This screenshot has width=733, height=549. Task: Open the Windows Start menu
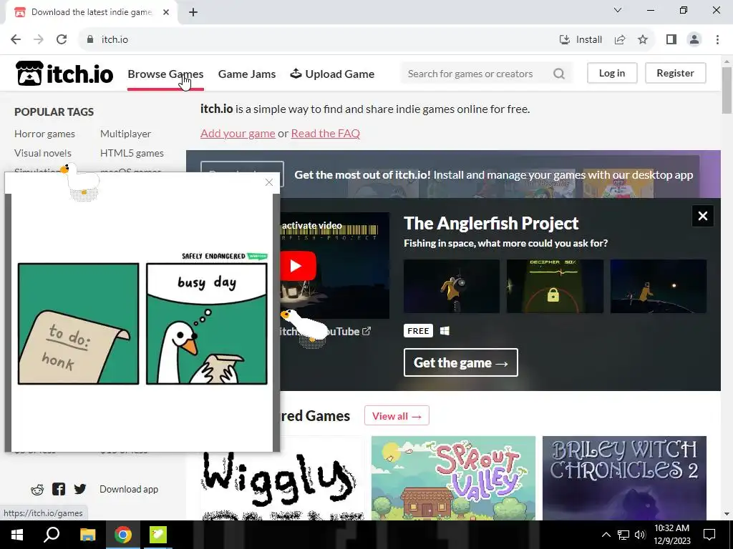click(17, 535)
